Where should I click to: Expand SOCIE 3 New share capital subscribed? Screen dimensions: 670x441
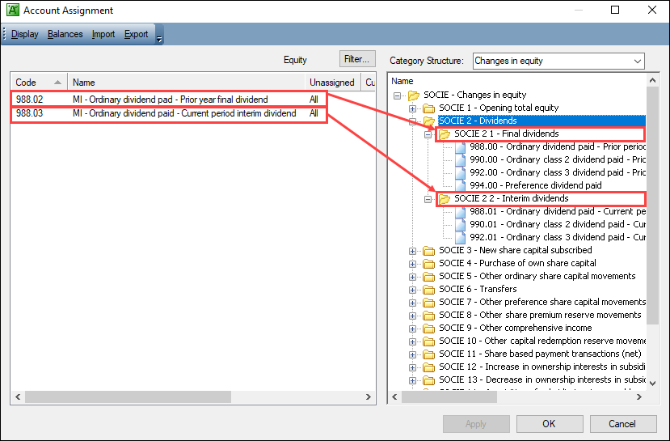point(413,251)
